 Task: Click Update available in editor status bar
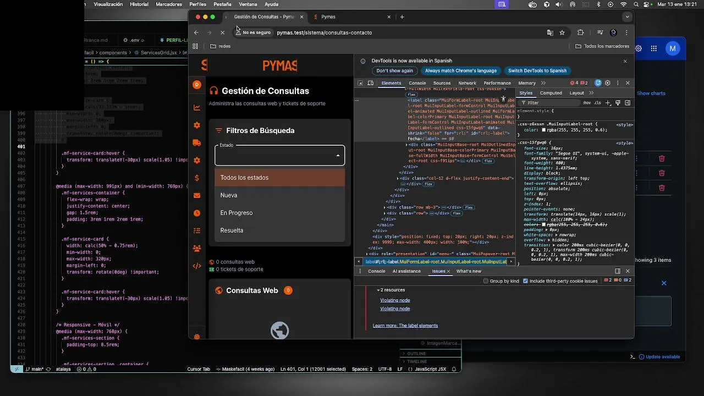coord(659,356)
